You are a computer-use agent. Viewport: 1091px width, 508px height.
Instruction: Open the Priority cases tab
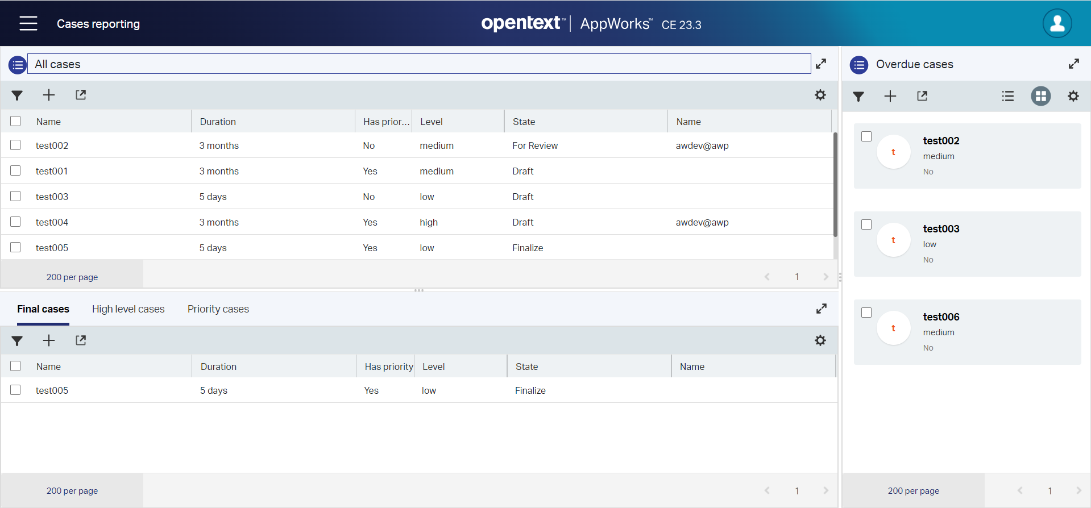tap(218, 309)
